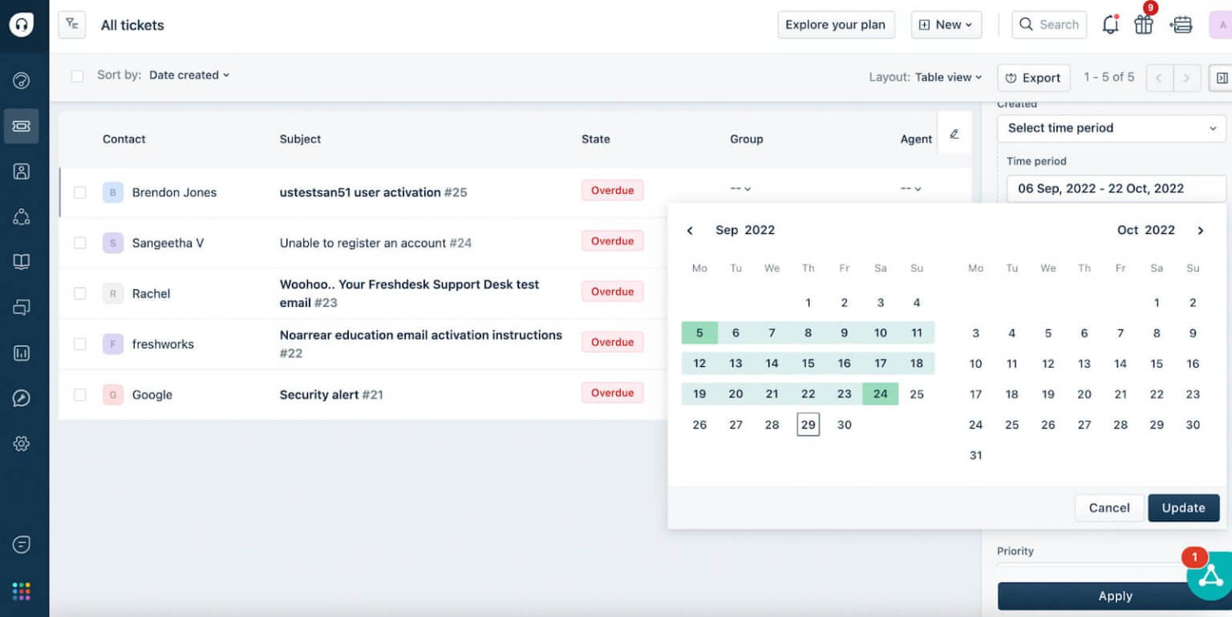Image resolution: width=1232 pixels, height=617 pixels.
Task: Check the checkbox next to Brendon Jones
Action: pos(78,192)
